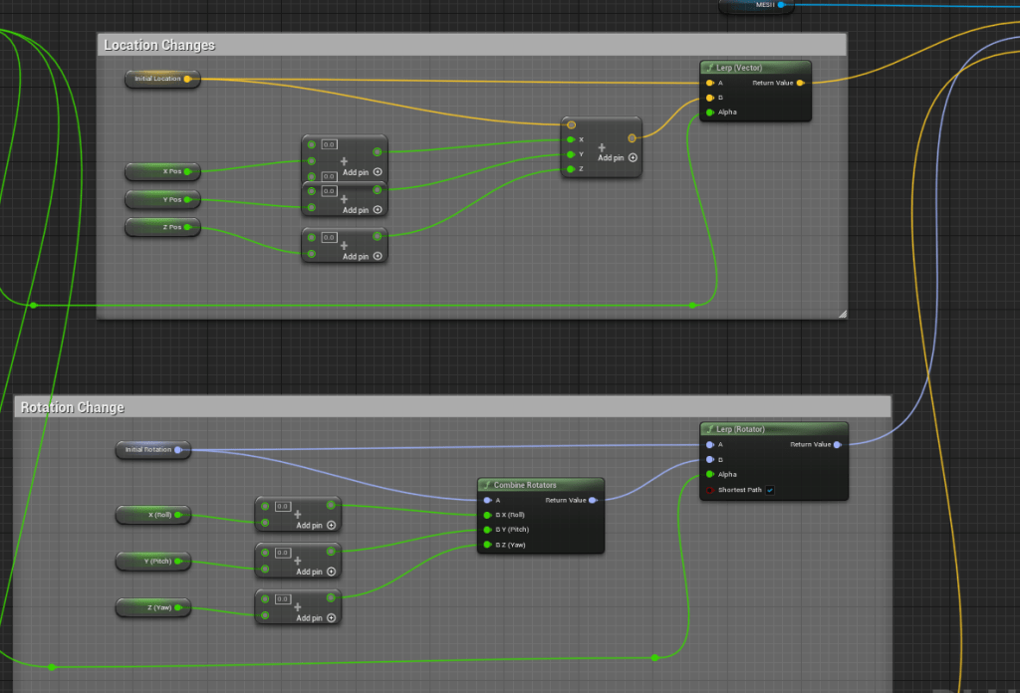This screenshot has height=693, width=1020.
Task: Grab the Location Changes comment resize handle
Action: click(842, 314)
